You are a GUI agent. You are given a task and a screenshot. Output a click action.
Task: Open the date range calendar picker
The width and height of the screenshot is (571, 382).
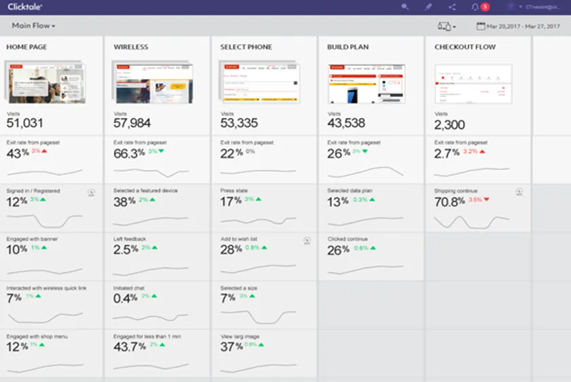click(481, 27)
